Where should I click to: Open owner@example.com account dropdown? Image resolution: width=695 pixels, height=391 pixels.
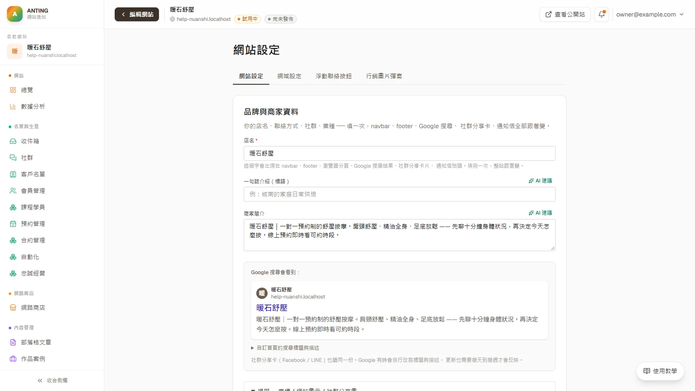tap(650, 14)
